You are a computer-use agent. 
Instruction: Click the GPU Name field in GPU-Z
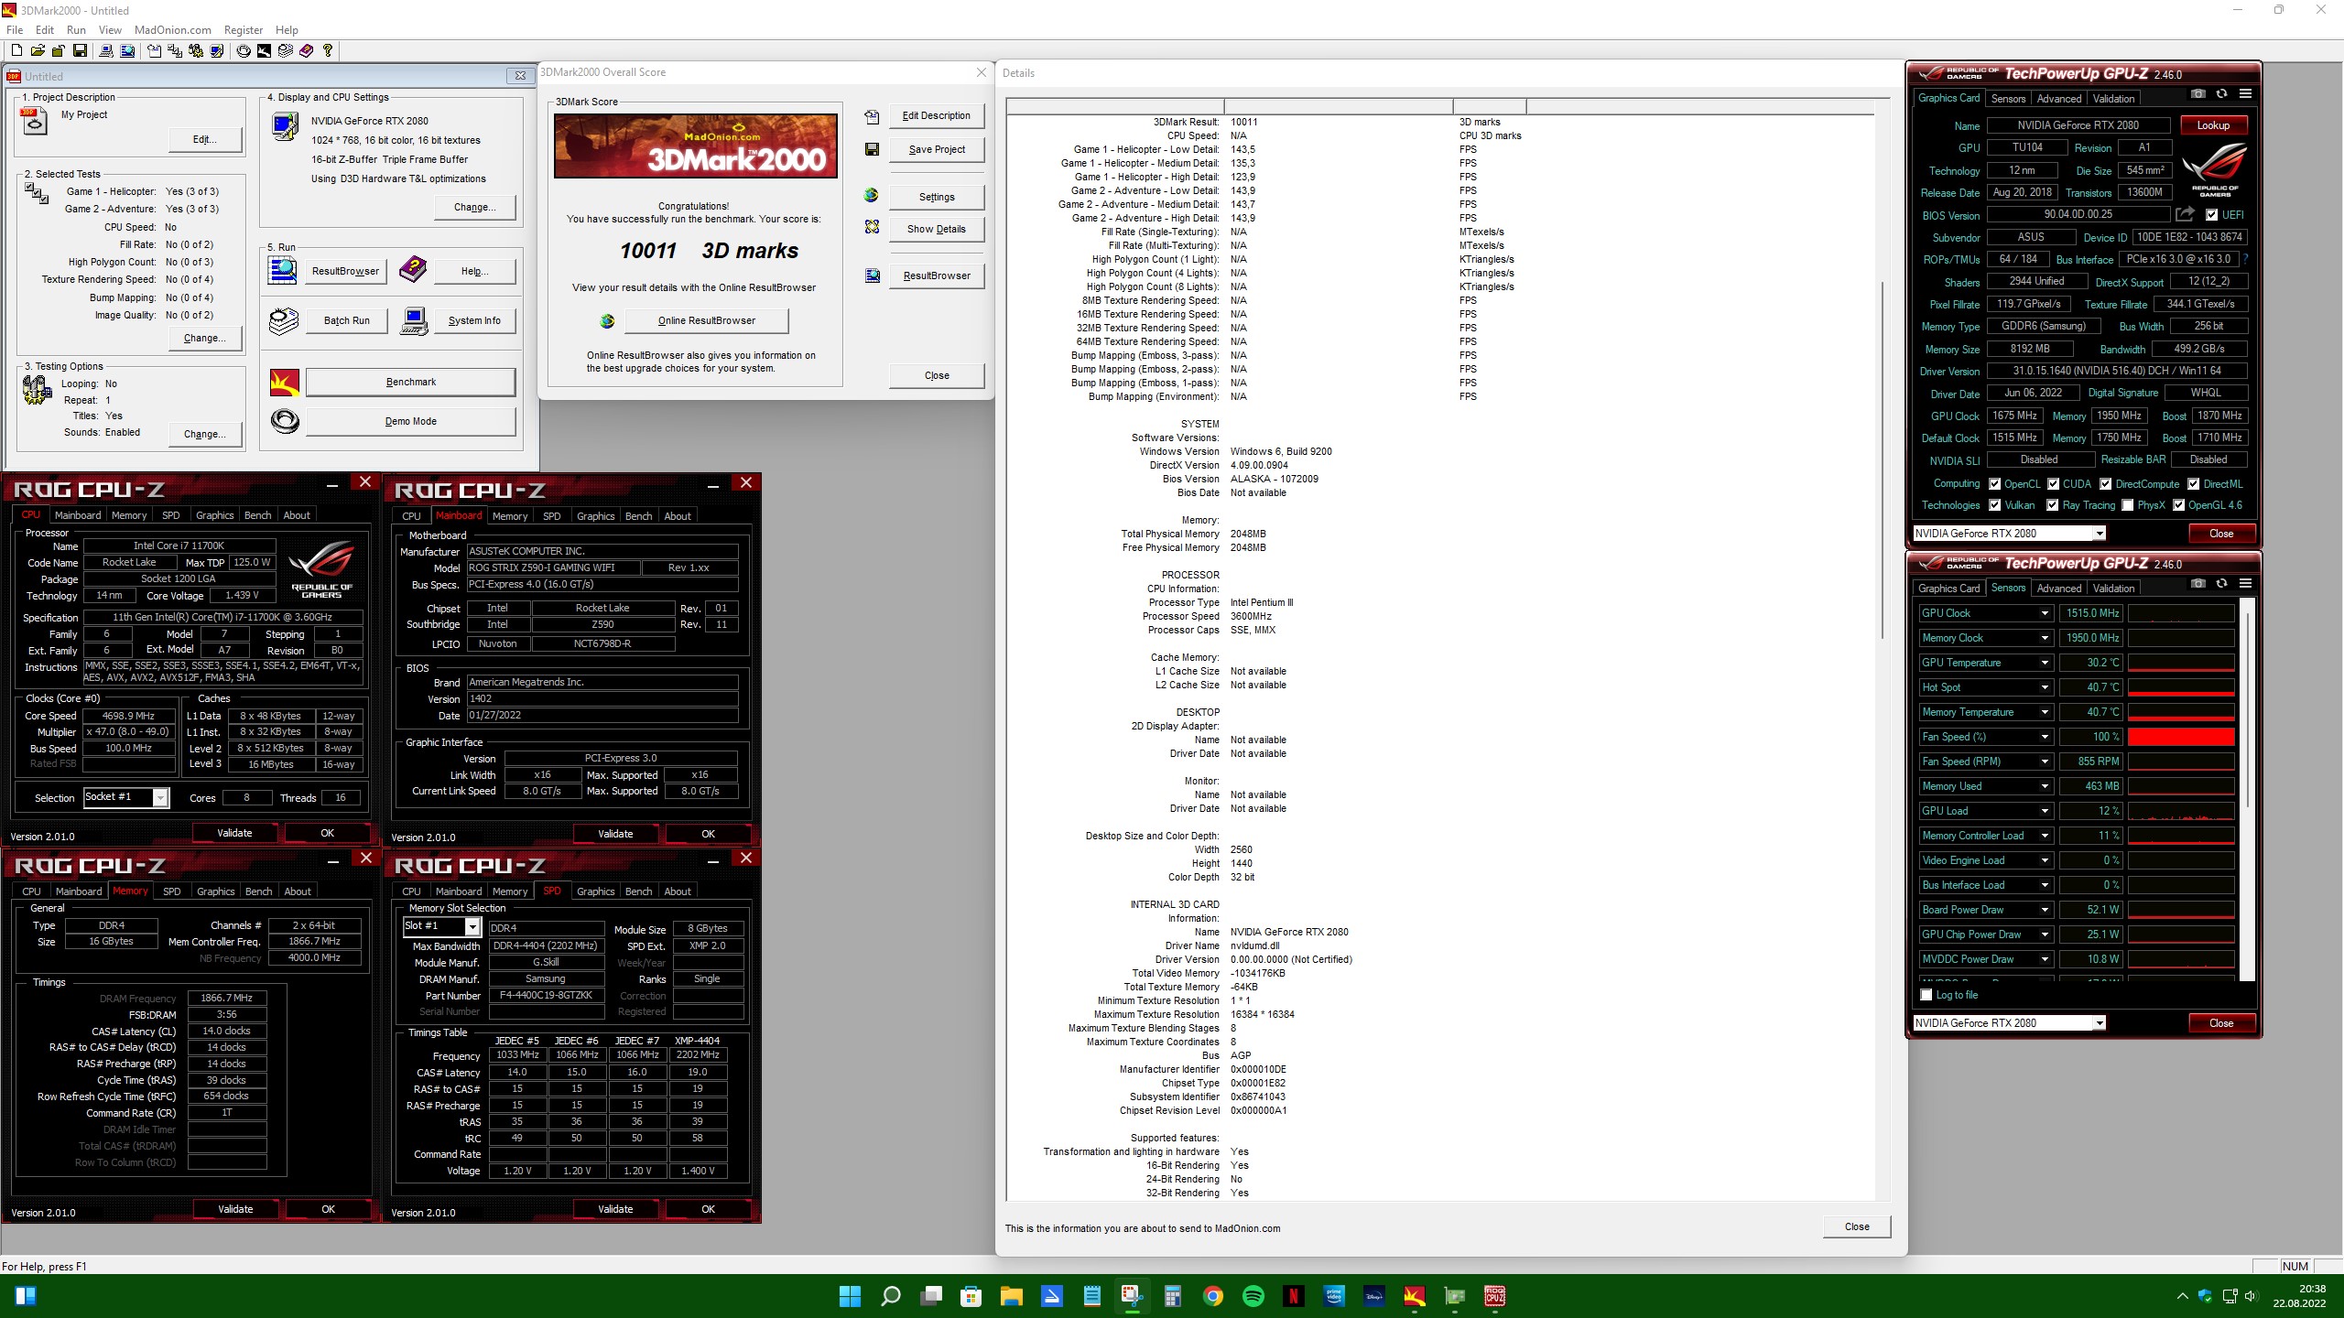click(x=2078, y=125)
